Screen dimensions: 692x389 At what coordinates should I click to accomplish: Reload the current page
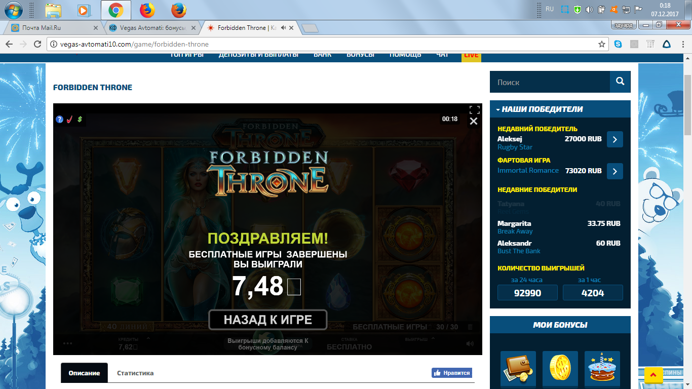(x=37, y=44)
